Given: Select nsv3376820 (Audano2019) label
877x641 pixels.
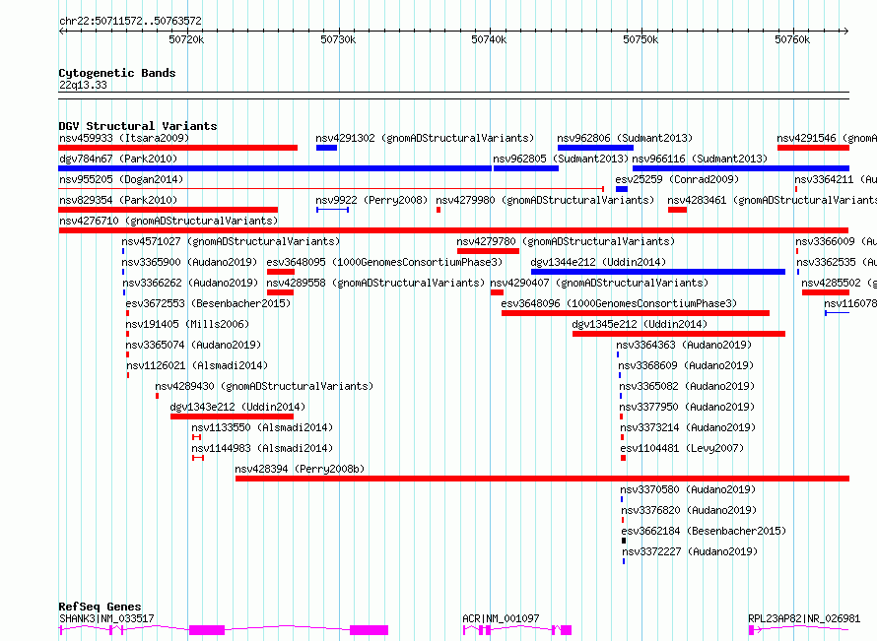Looking at the screenshot, I should (x=689, y=510).
